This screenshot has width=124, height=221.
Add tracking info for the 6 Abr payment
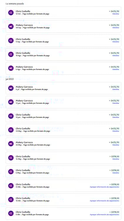(104, 215)
